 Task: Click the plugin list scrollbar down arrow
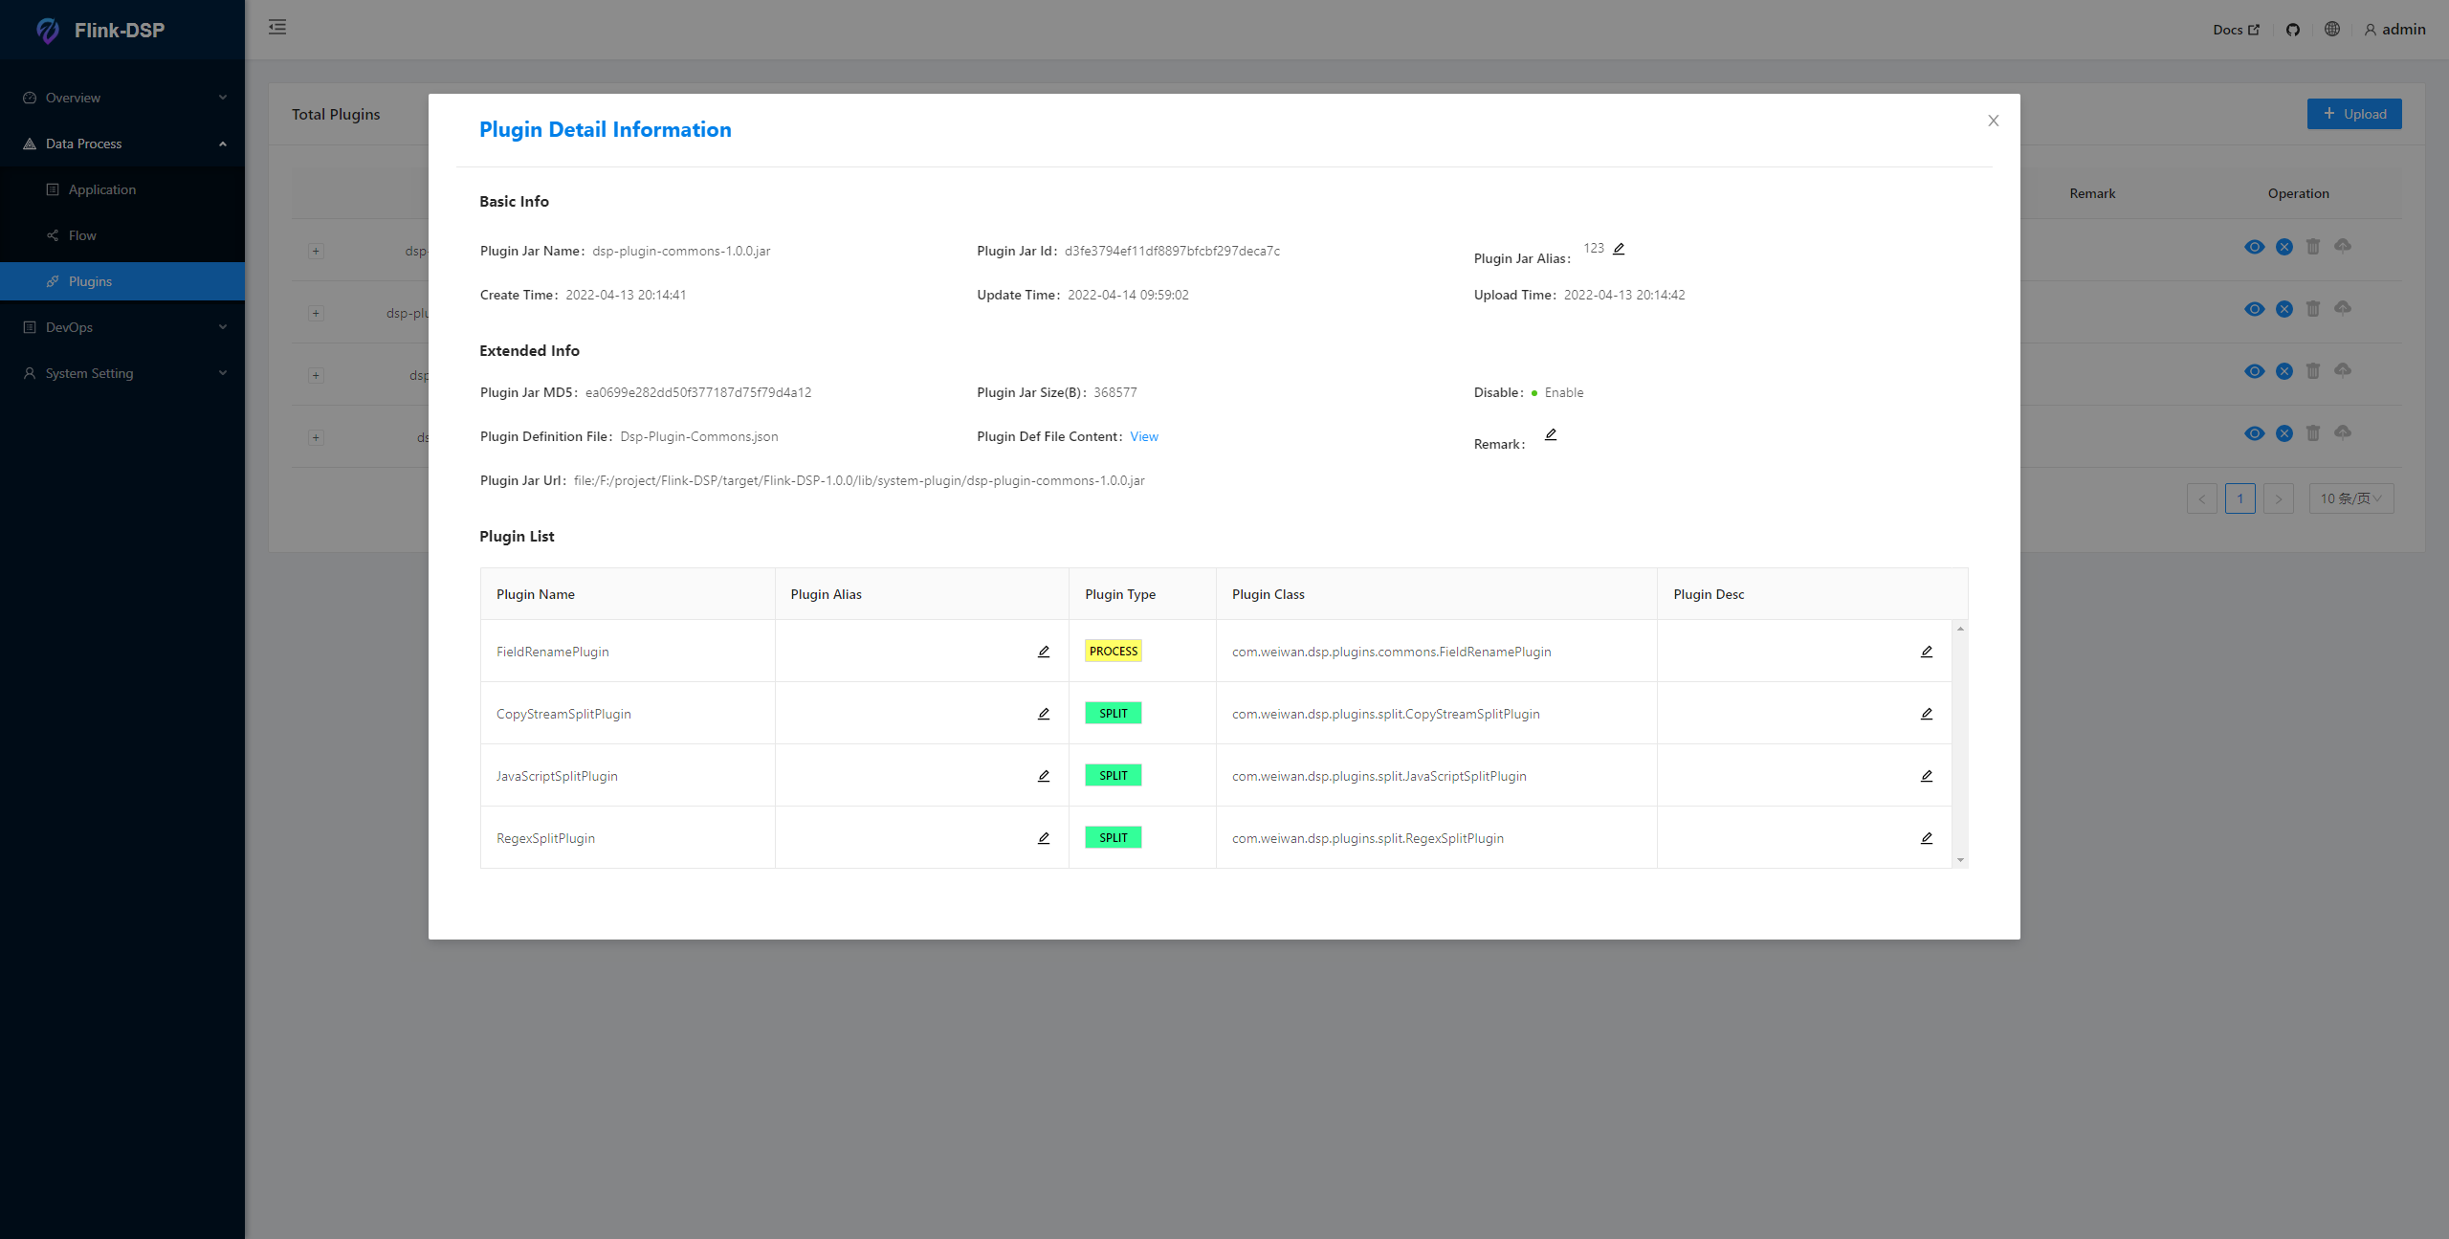1960,860
